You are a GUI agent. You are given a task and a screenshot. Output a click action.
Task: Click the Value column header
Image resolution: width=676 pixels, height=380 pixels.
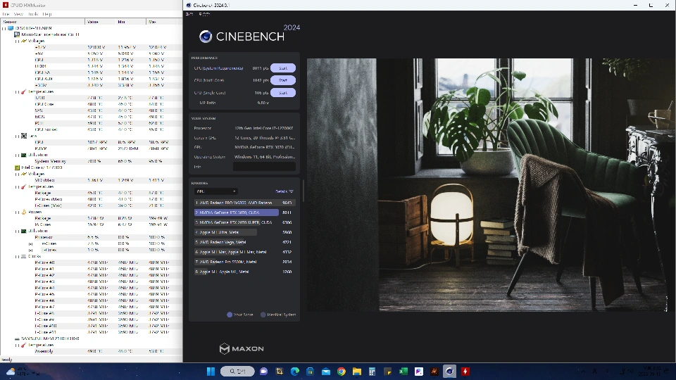(x=101, y=22)
